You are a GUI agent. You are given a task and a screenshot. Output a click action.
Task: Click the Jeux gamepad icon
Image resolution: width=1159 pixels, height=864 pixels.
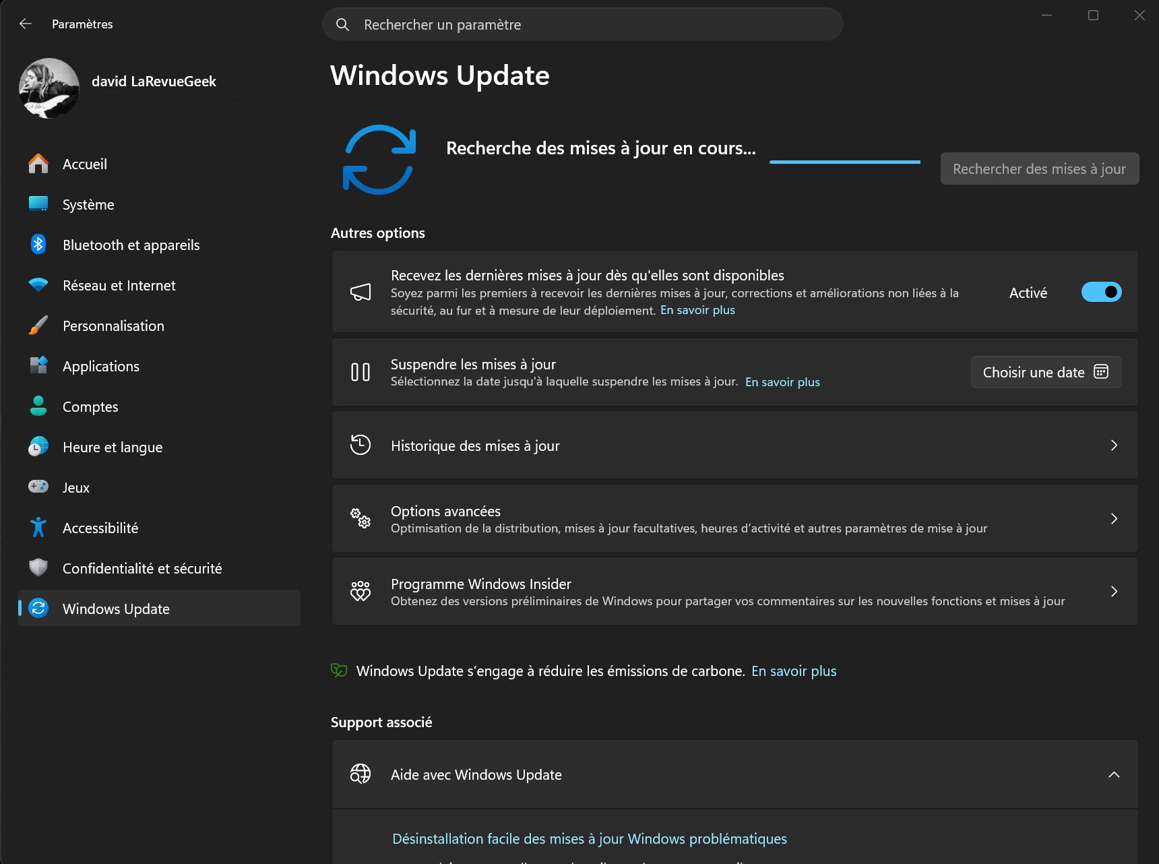(x=38, y=487)
